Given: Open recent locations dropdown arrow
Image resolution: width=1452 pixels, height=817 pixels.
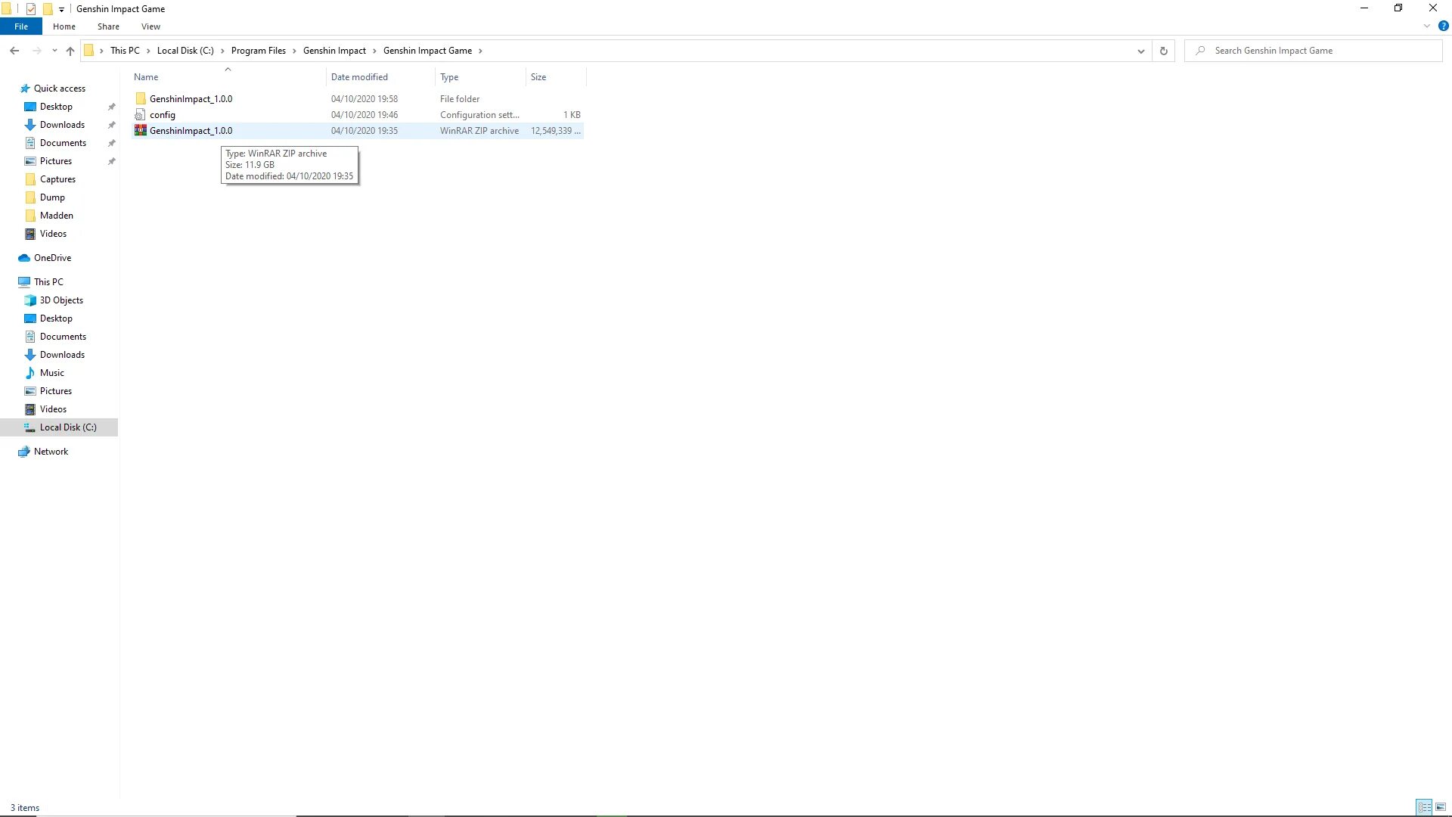Looking at the screenshot, I should [54, 51].
